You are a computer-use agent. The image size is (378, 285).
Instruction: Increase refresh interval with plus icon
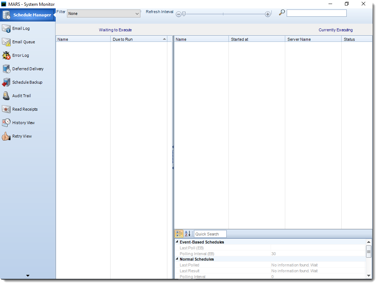pyautogui.click(x=268, y=14)
